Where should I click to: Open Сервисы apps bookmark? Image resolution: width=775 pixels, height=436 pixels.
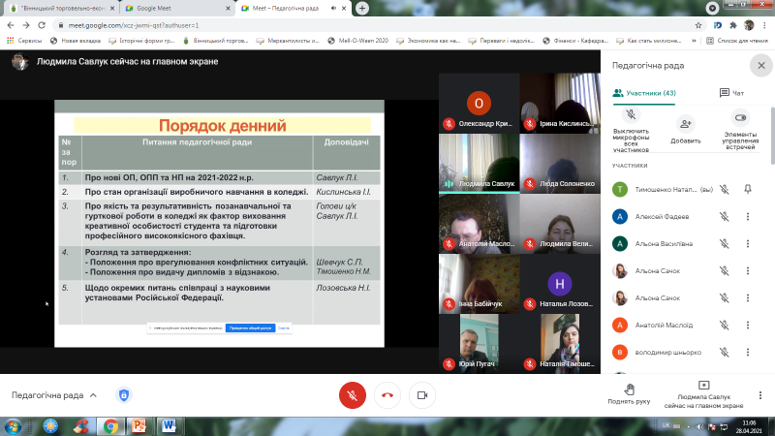[25, 41]
